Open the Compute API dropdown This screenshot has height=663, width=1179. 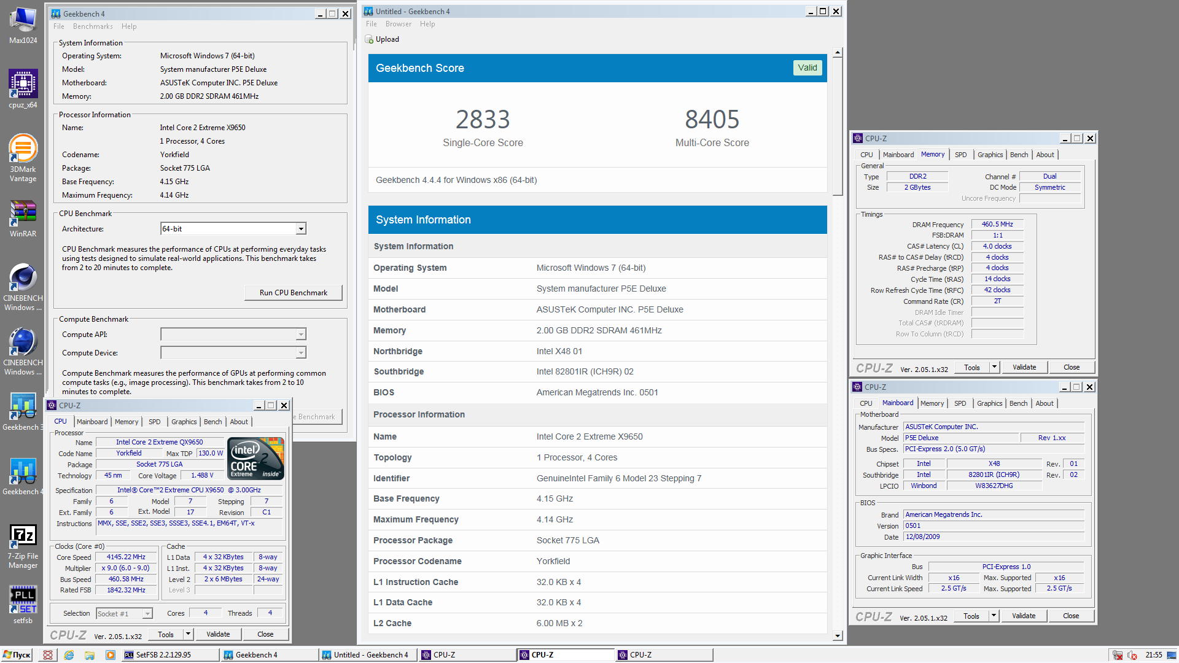301,335
